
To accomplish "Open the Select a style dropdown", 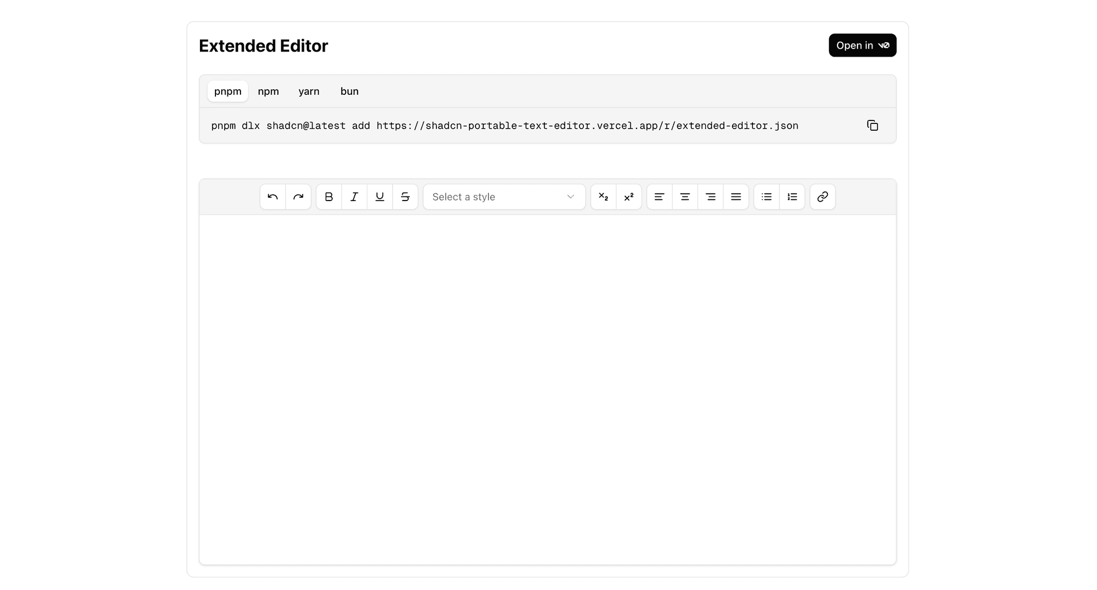I will (x=504, y=197).
